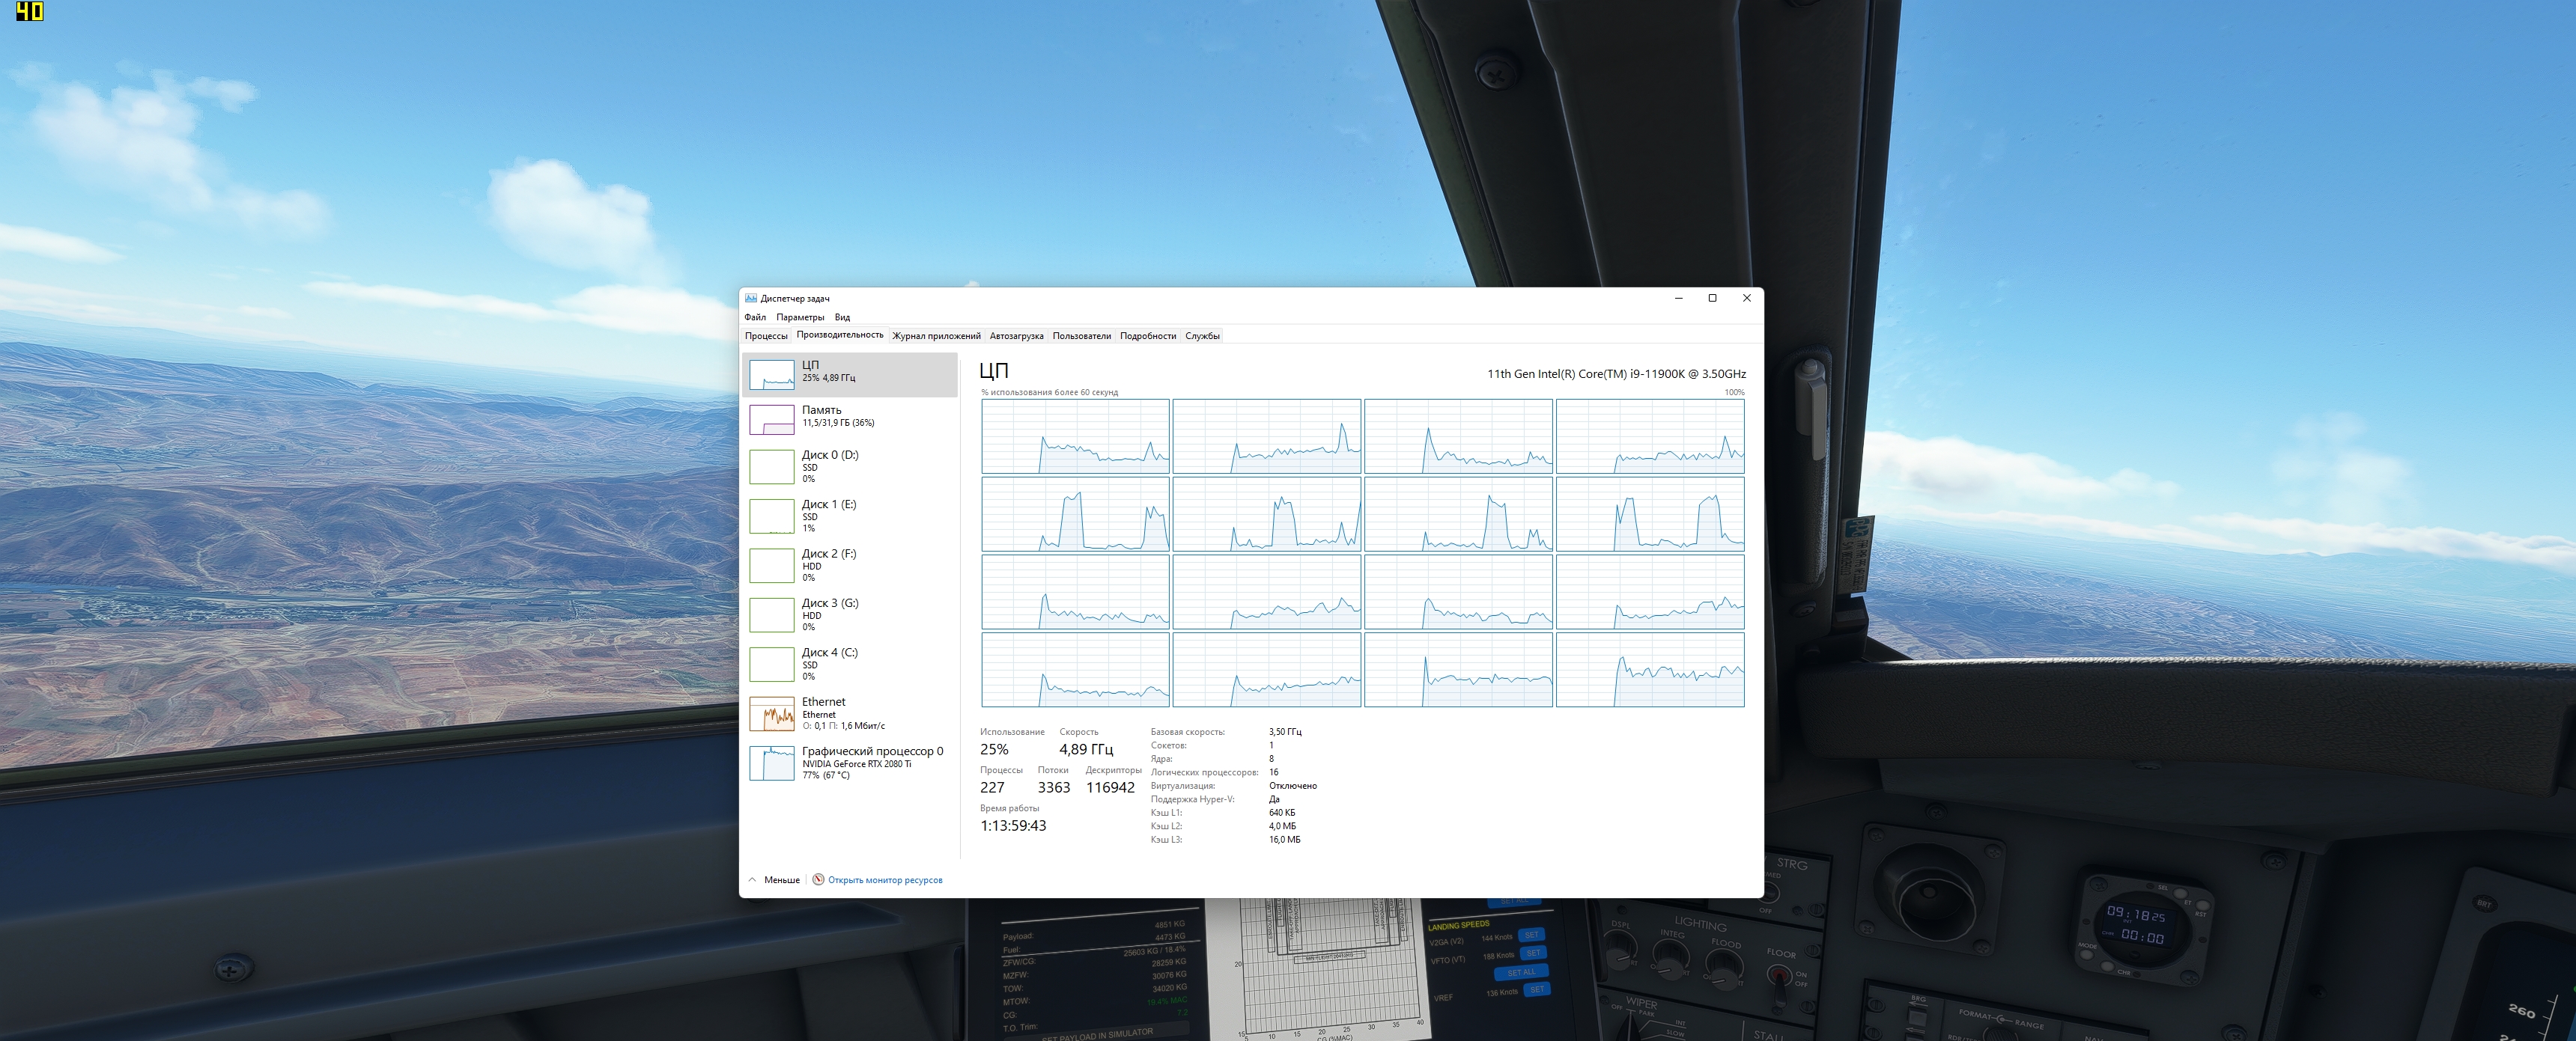Open the Вид menu

tap(842, 317)
